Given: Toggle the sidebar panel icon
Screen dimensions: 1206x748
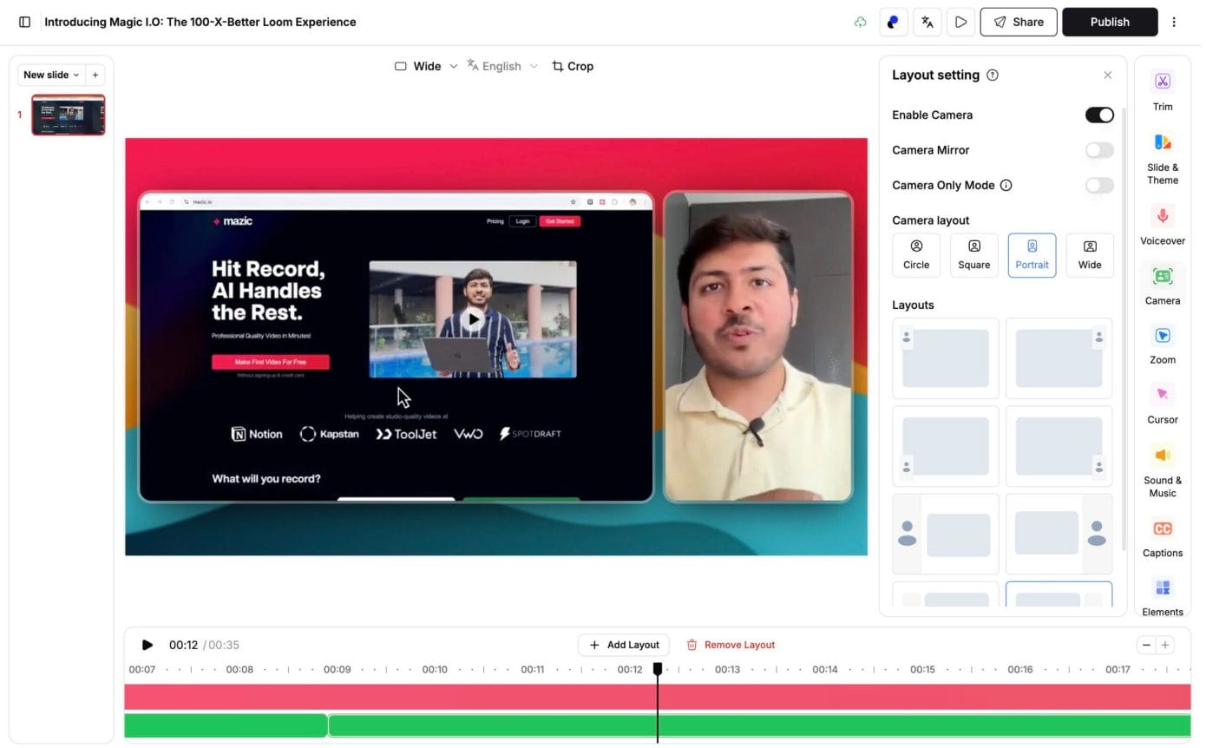Looking at the screenshot, I should coord(24,22).
